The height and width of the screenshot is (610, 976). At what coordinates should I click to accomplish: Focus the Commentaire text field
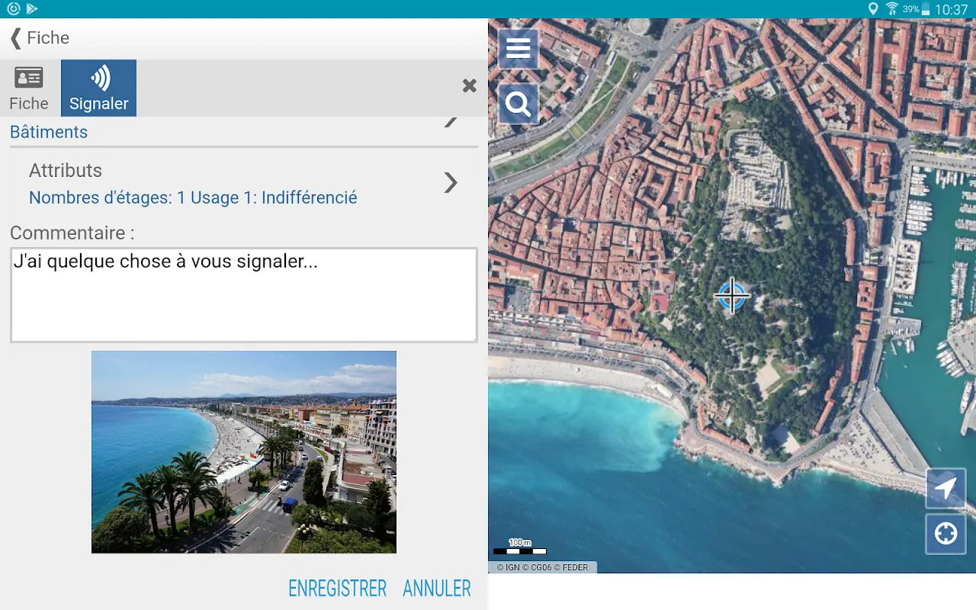tap(244, 295)
